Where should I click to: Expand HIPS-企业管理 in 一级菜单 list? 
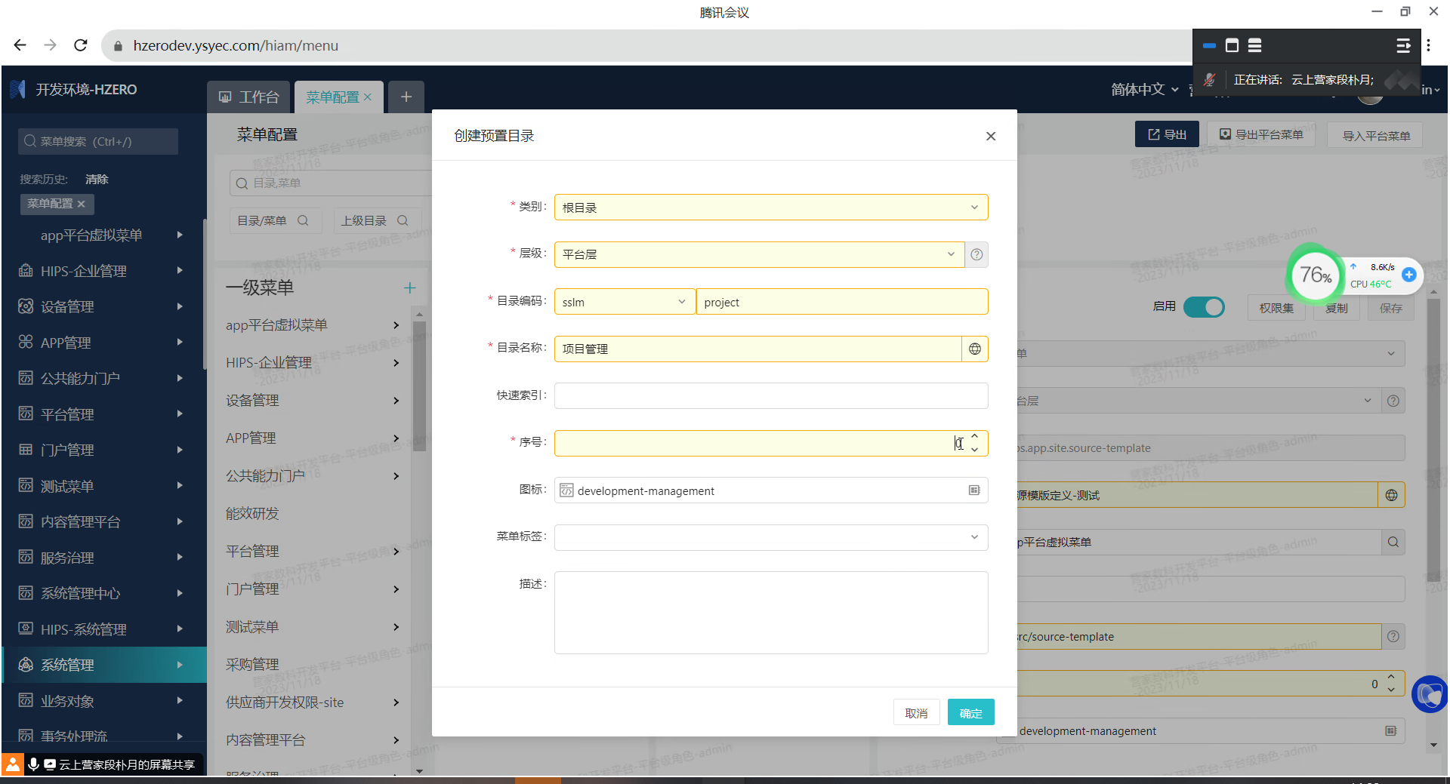(x=396, y=363)
